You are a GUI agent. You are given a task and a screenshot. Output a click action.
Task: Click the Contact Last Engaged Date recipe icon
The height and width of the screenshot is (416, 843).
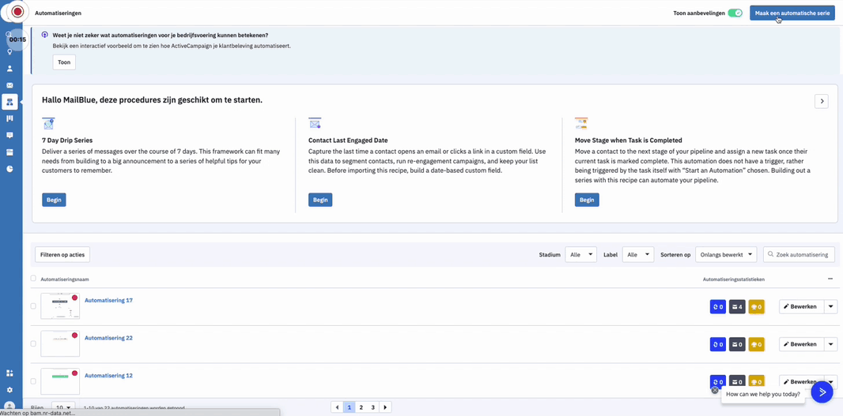[x=315, y=124]
